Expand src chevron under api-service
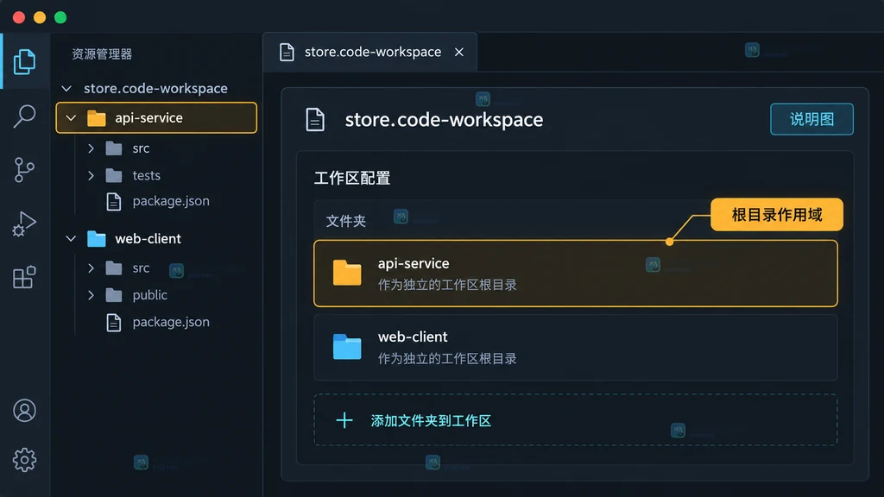884x497 pixels. (91, 148)
